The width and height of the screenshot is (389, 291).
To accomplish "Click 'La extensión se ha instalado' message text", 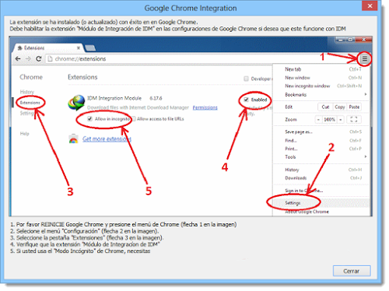I will click(103, 22).
